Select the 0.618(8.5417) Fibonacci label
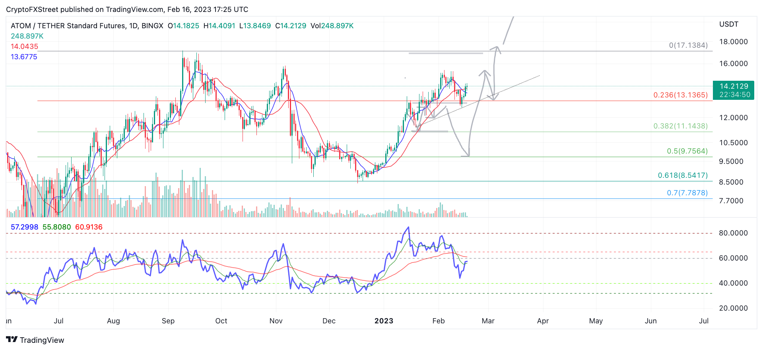This screenshot has height=350, width=763. tap(683, 175)
